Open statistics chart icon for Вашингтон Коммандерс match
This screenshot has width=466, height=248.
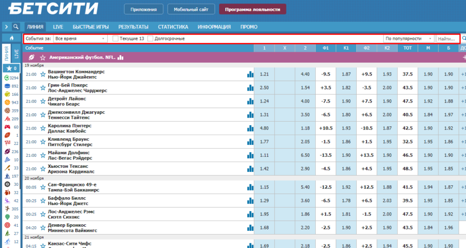pyautogui.click(x=250, y=74)
